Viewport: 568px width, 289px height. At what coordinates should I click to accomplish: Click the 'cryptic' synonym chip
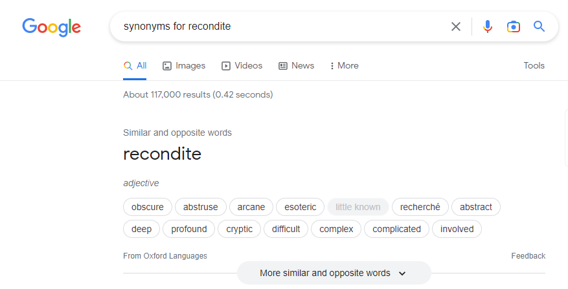click(x=240, y=229)
